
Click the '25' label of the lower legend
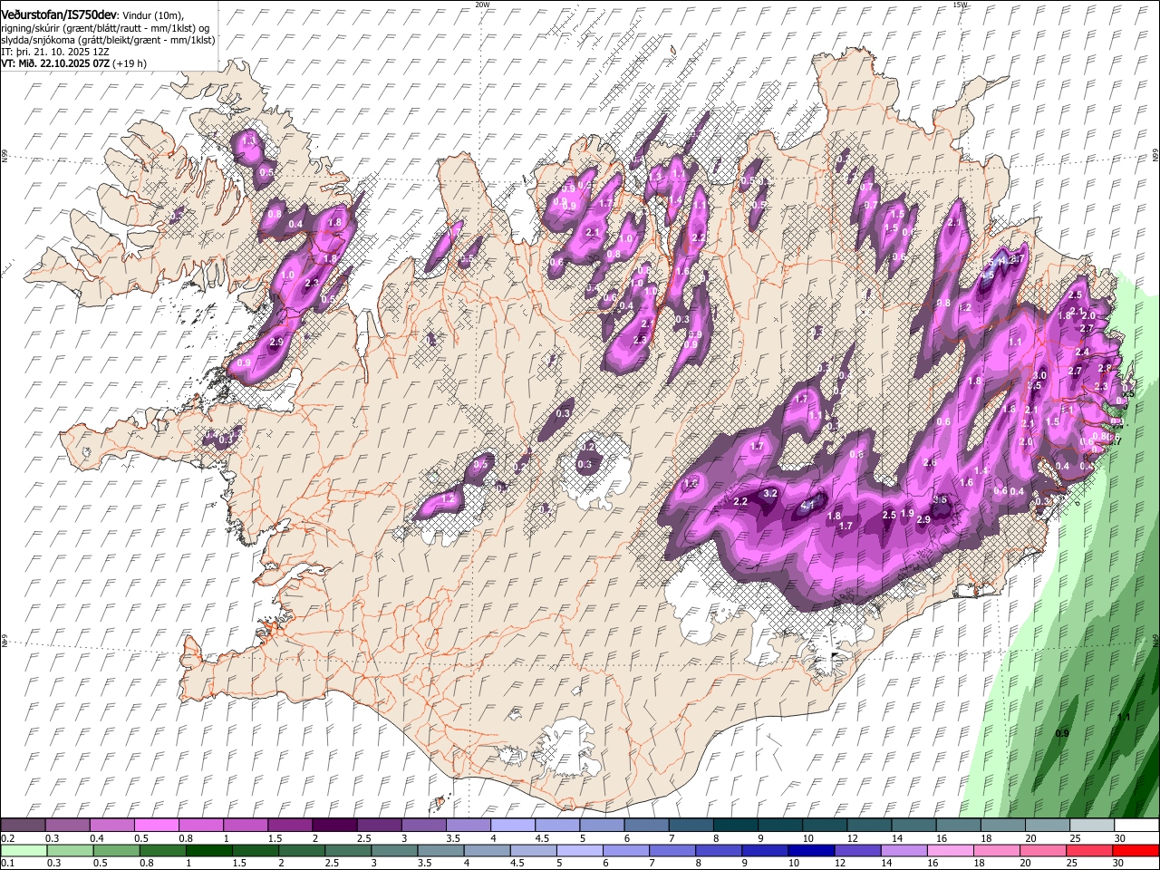pos(1074,863)
